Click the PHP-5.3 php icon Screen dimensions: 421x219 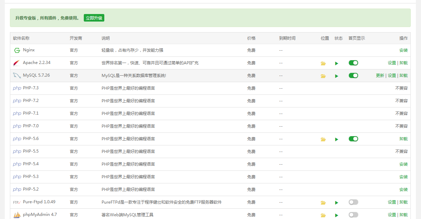pos(17,177)
